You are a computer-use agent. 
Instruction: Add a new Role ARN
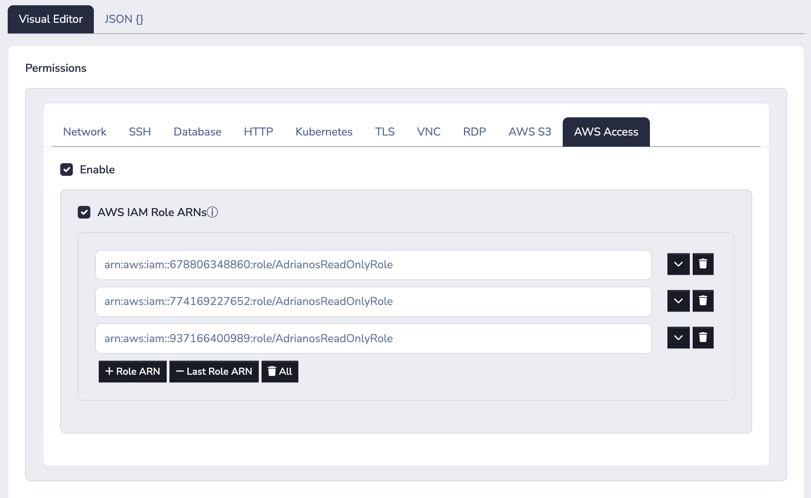tap(132, 371)
